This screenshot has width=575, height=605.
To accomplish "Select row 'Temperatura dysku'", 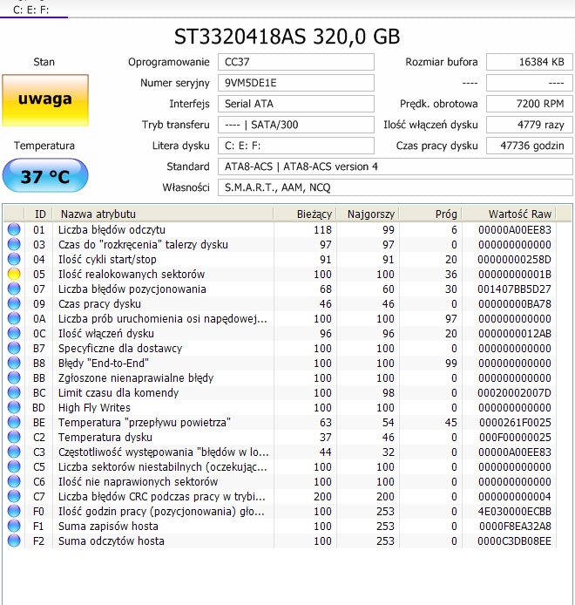I will [280, 437].
